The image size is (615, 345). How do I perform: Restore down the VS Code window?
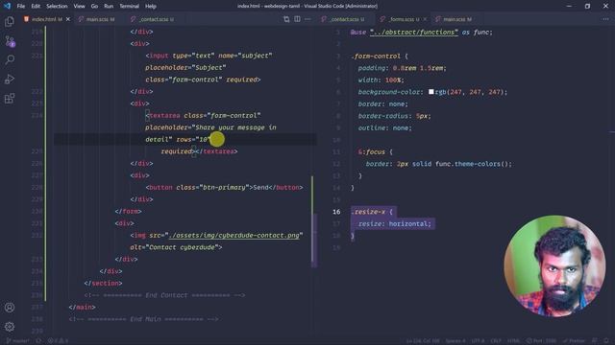[587, 6]
